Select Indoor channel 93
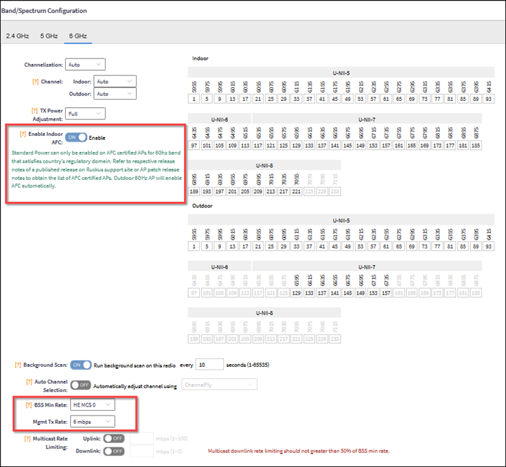The image size is (506, 467). [x=489, y=99]
